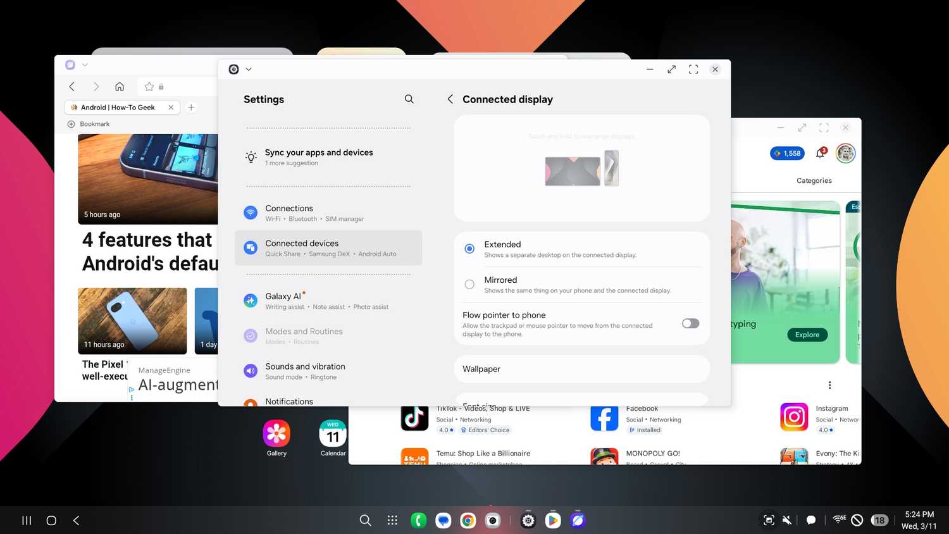This screenshot has height=534, width=949.
Task: Launch Chrome from the taskbar
Action: point(468,520)
